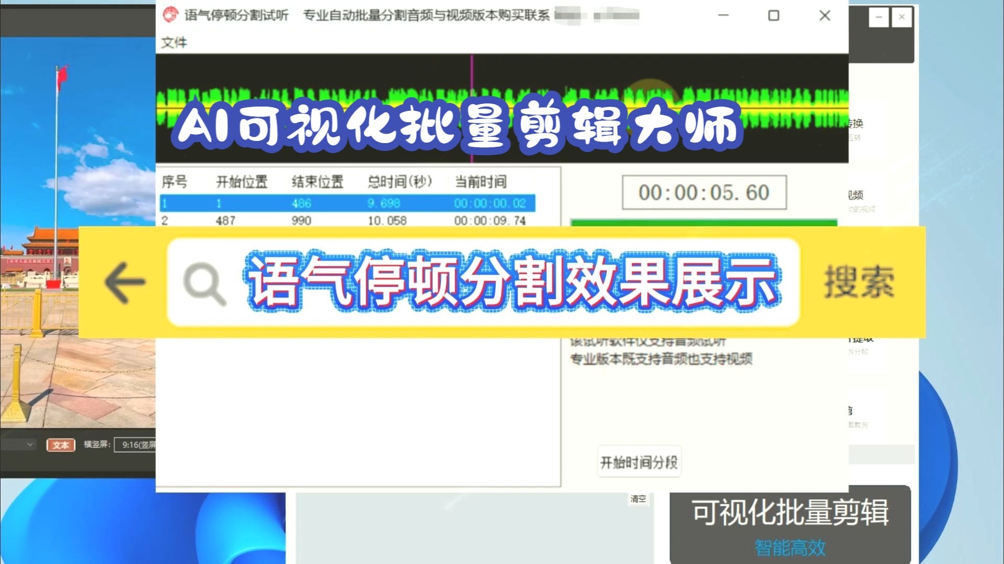
Task: Click the back arrow icon
Action: tap(125, 283)
